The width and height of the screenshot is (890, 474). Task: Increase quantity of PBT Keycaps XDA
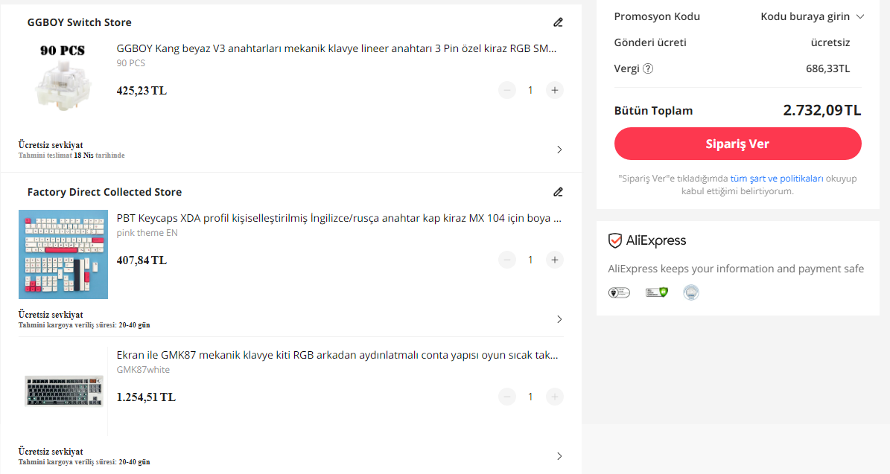coord(555,260)
